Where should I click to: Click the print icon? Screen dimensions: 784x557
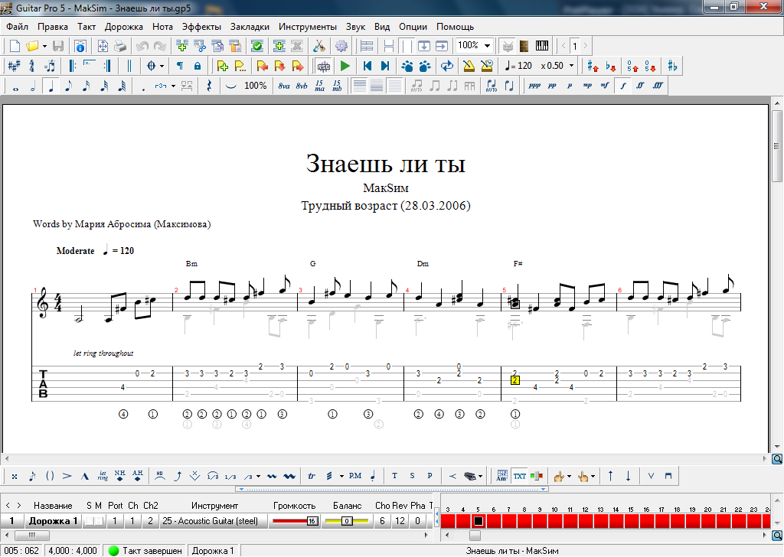(x=120, y=46)
